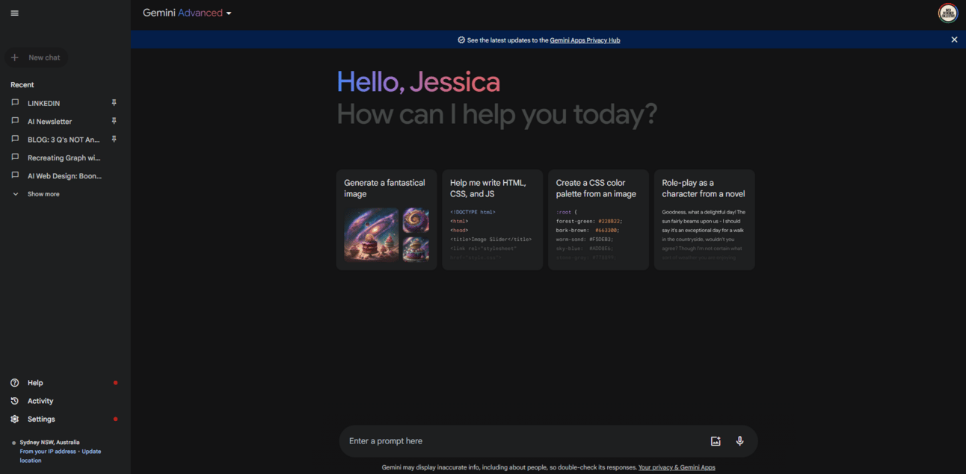This screenshot has width=966, height=474.
Task: Select Create a CSS color palette card
Action: pyautogui.click(x=598, y=219)
